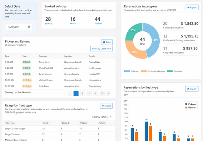Select the Acme Corp. customer cell
The image size is (203, 141).
[44, 62]
